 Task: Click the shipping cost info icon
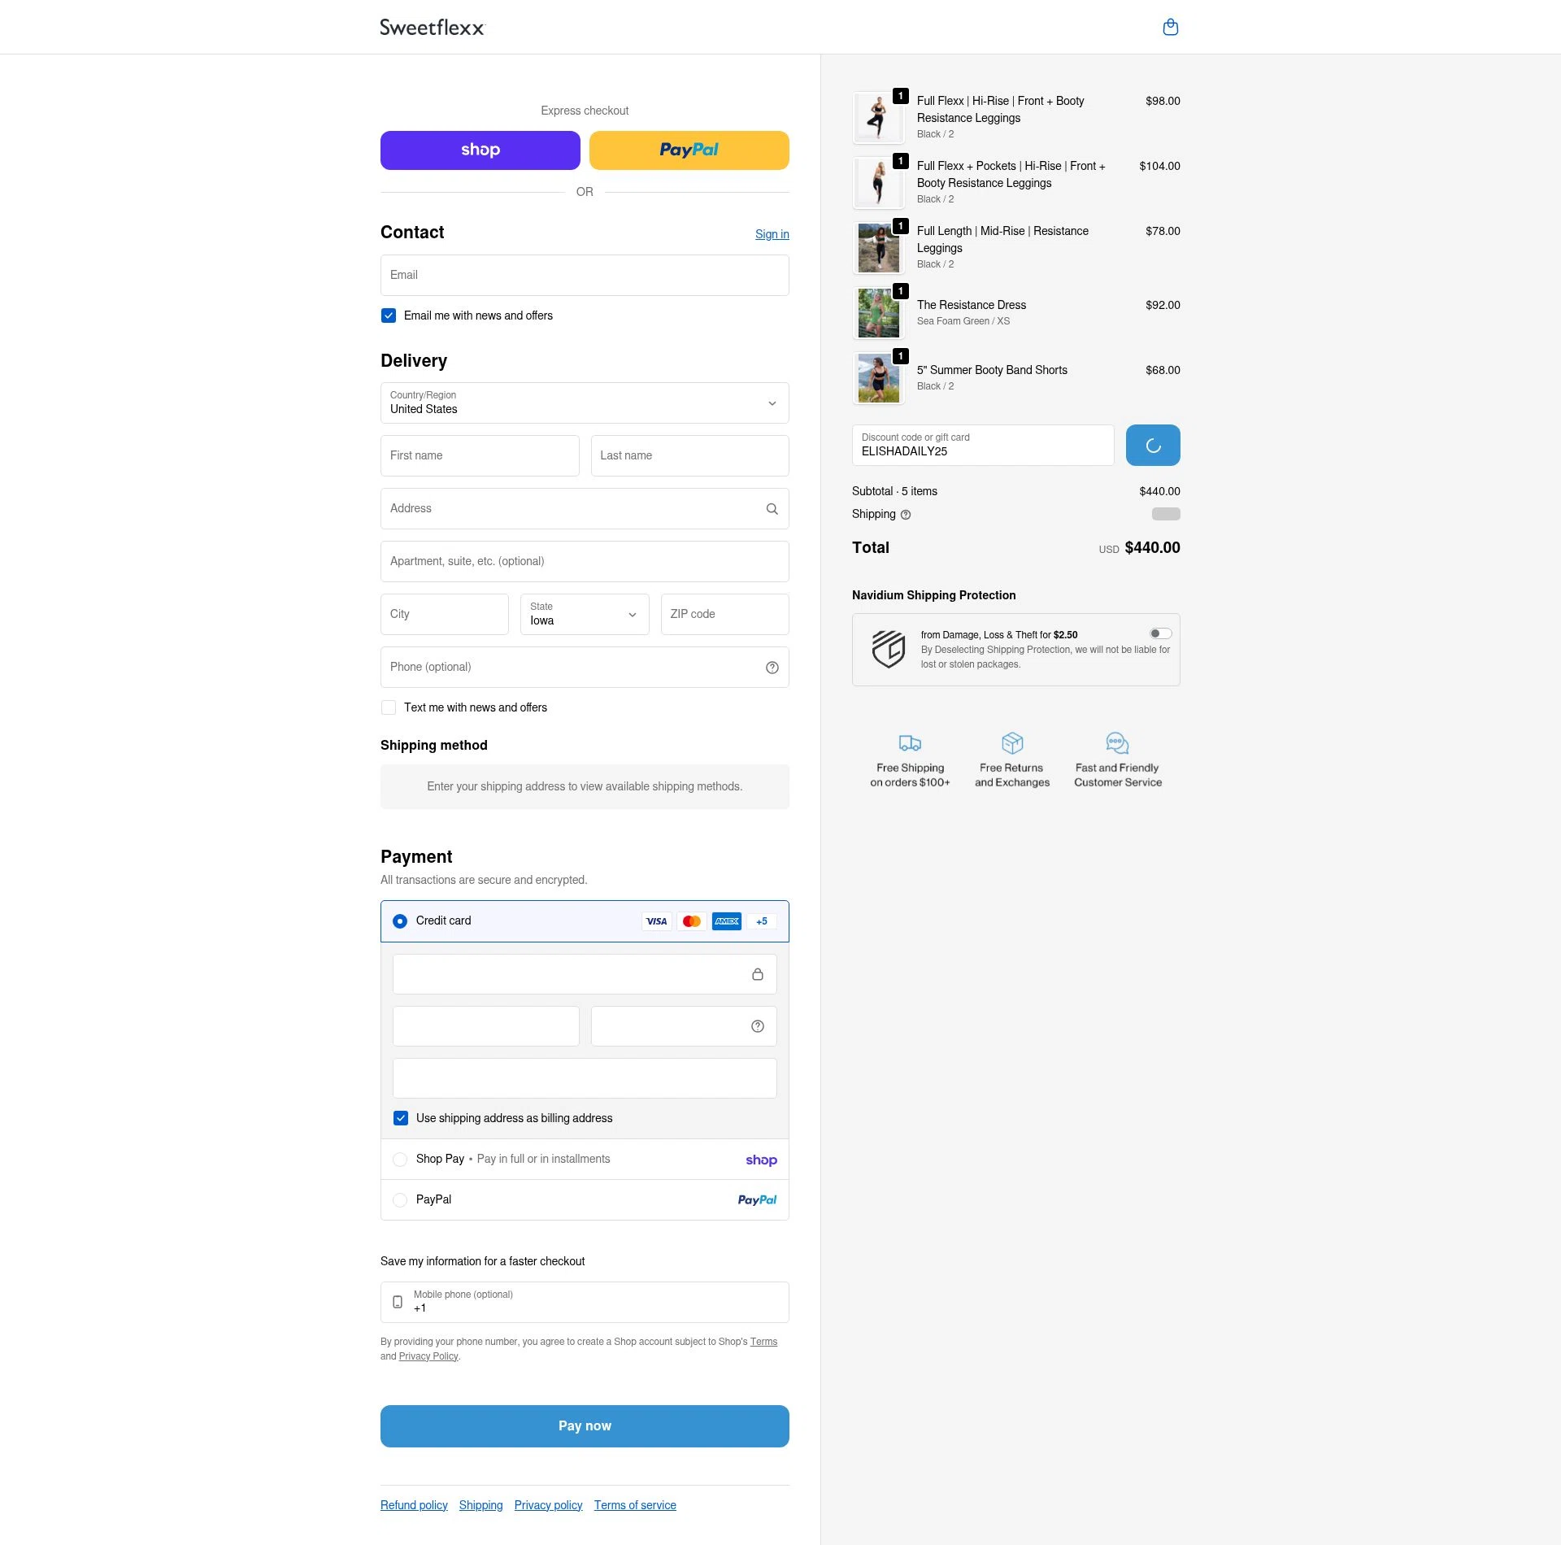[x=906, y=514]
